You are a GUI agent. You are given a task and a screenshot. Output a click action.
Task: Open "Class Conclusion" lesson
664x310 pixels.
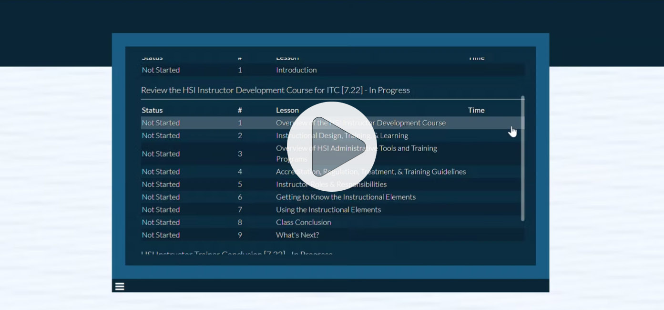pyautogui.click(x=303, y=222)
